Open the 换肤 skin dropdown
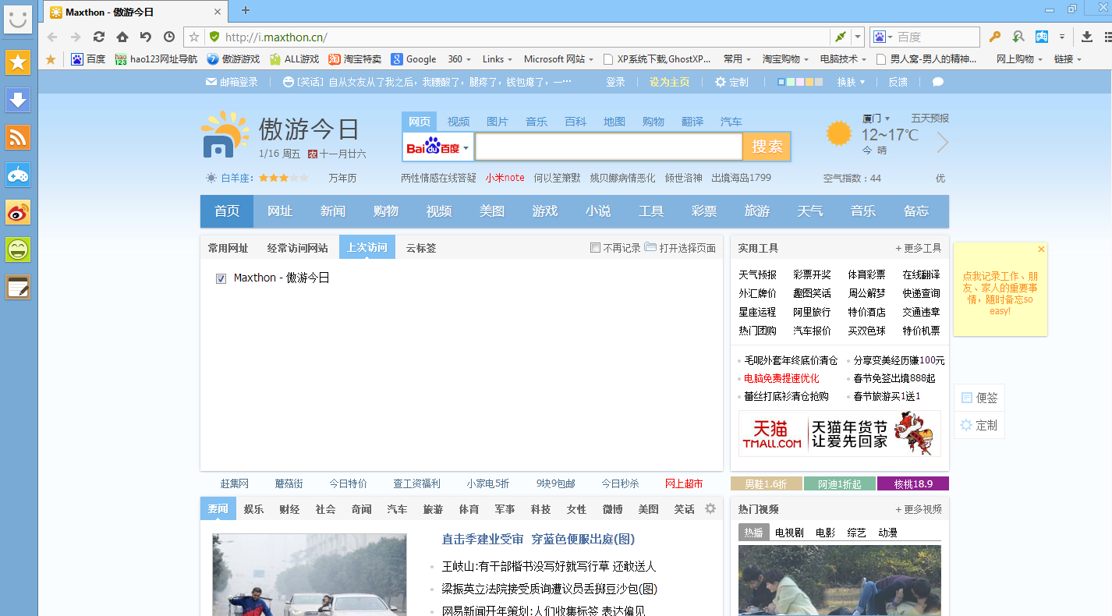The image size is (1112, 616). pyautogui.click(x=851, y=82)
